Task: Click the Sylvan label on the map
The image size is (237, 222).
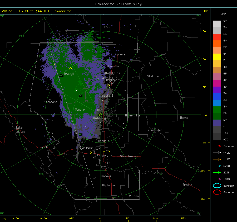Action: click(x=101, y=78)
